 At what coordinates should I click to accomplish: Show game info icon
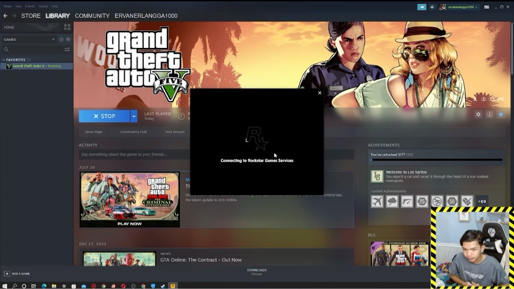[x=489, y=114]
